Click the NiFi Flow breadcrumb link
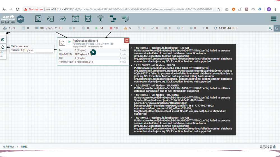Image resolution: width=280 pixels, height=157 pixels. click(x=8, y=147)
